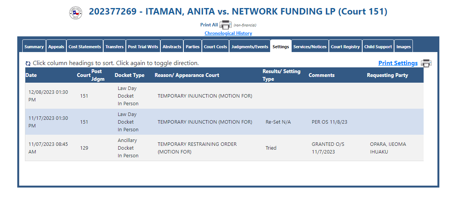Click the Print All label
The height and width of the screenshot is (204, 457).
coord(209,25)
